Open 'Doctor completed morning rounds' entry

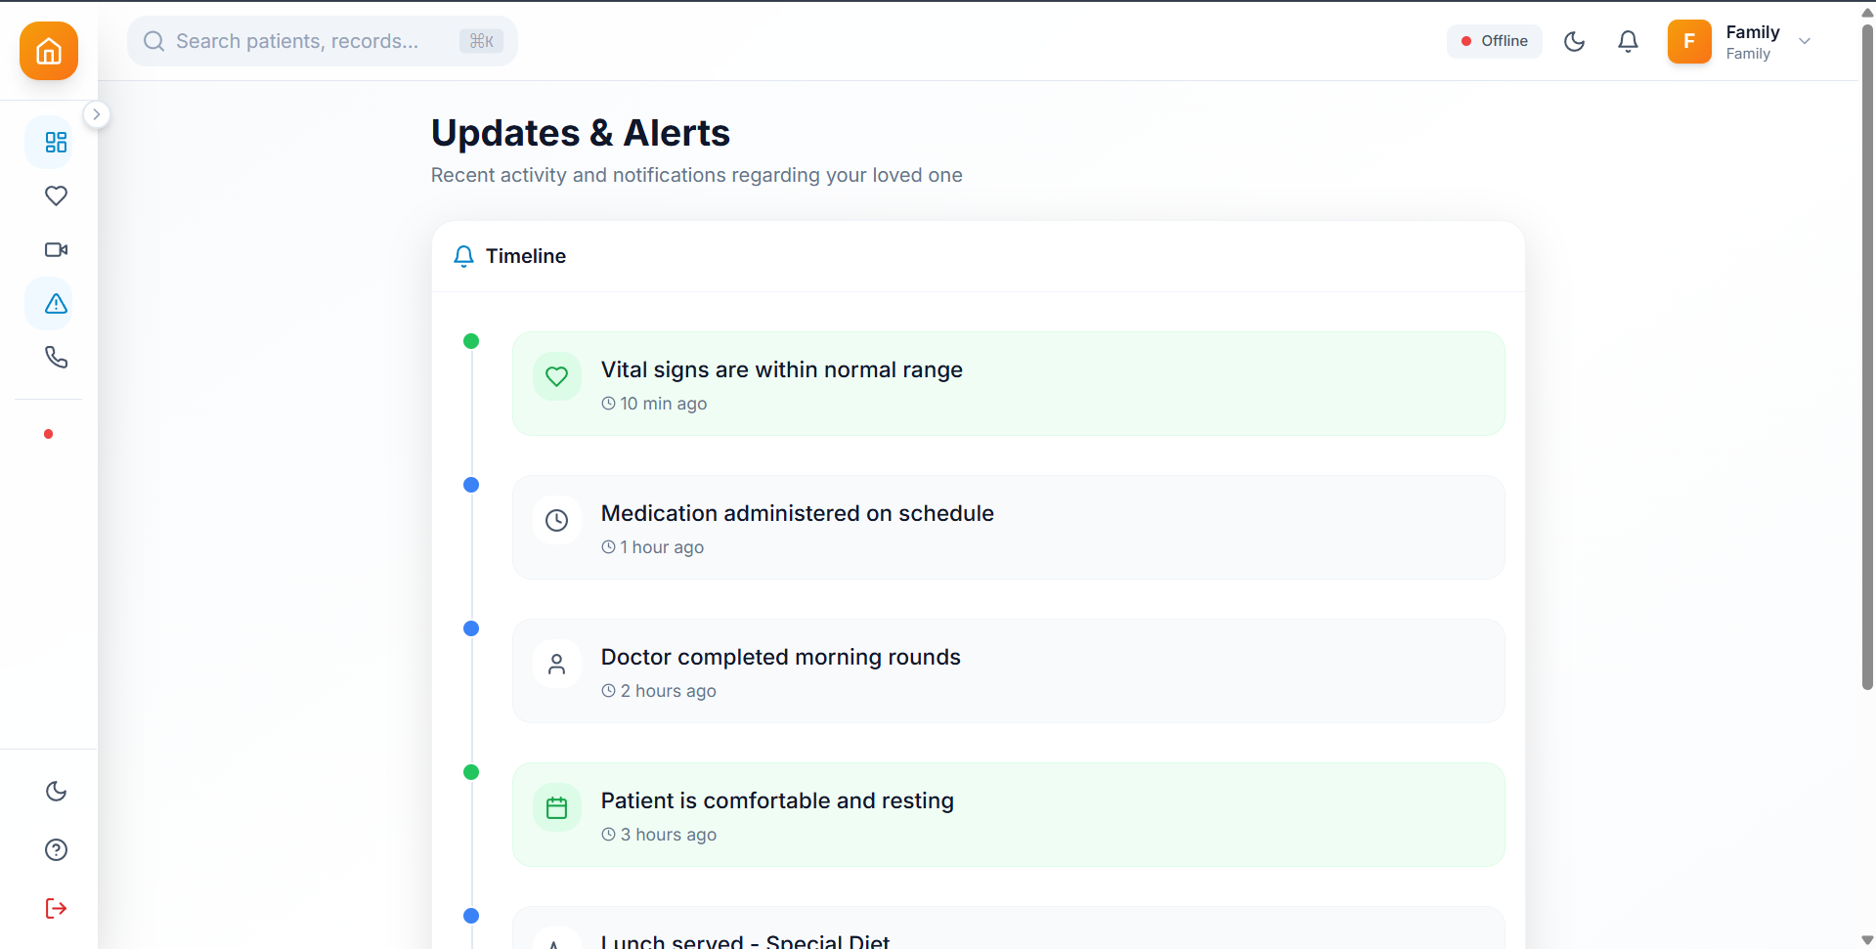tap(1008, 670)
